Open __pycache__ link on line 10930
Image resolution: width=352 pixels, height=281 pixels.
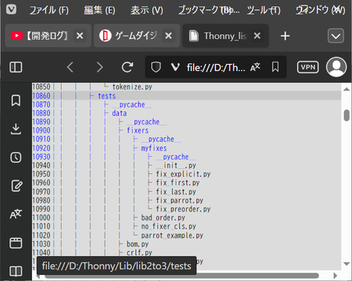pos(176,157)
